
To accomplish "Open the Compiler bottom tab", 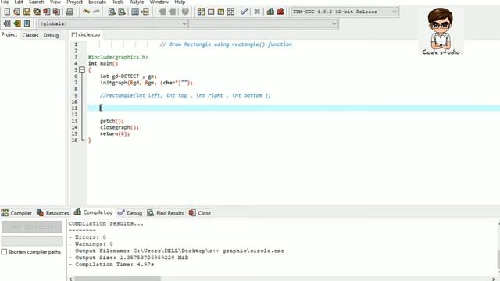I will click(x=16, y=213).
